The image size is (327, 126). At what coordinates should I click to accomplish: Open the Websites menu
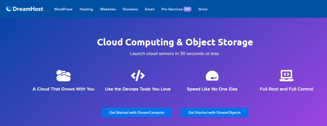point(108,9)
